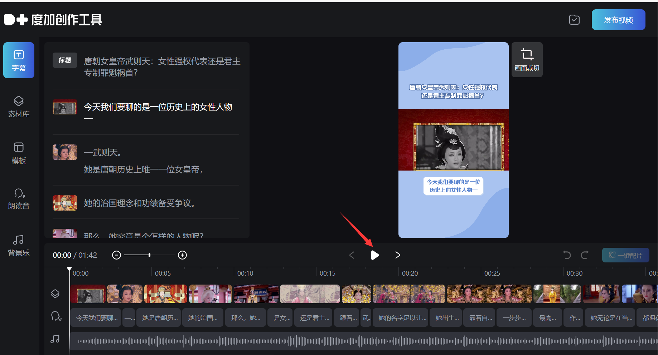Play the video preview
658x355 pixels.
point(374,255)
